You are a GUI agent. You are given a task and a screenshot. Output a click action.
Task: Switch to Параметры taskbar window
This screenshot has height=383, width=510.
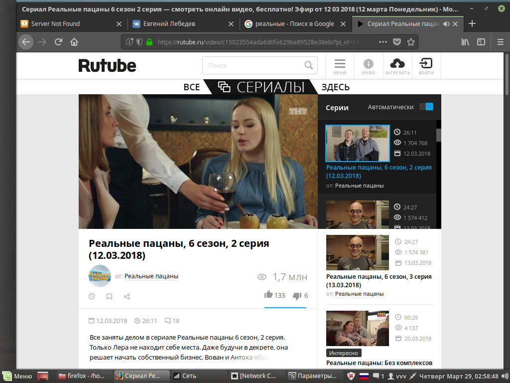315,376
